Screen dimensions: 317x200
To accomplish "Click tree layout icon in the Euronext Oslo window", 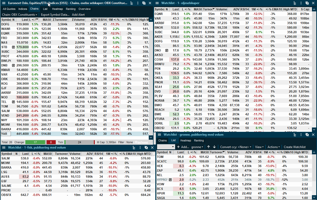I will click(x=132, y=3).
